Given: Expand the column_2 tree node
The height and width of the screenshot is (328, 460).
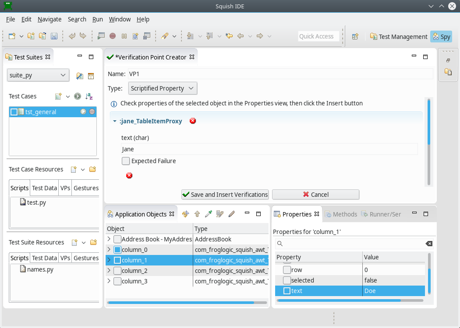Looking at the screenshot, I should (109, 271).
